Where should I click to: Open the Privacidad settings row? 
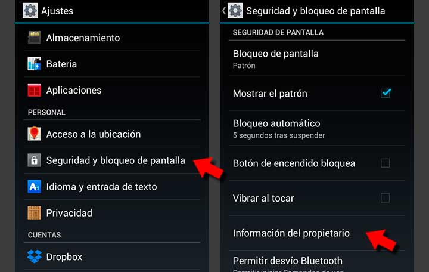[112, 213]
